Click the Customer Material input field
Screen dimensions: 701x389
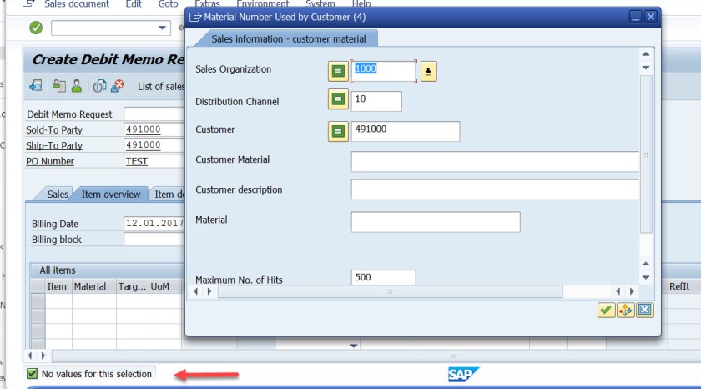(x=495, y=161)
